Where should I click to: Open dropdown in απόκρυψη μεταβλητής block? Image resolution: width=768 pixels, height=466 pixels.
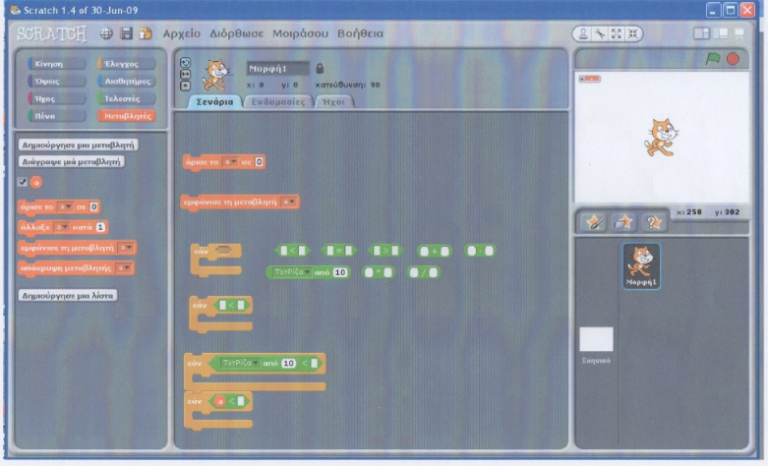click(x=124, y=267)
